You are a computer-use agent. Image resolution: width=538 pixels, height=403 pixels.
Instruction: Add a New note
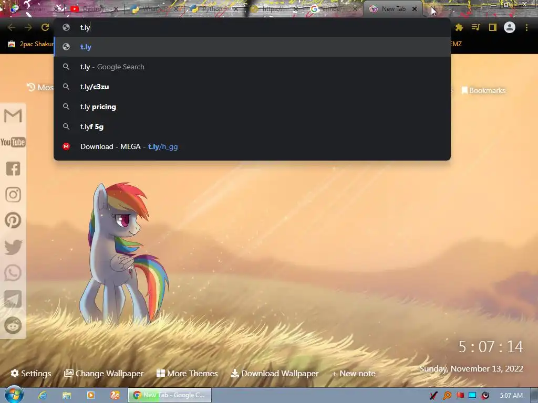[x=354, y=373]
